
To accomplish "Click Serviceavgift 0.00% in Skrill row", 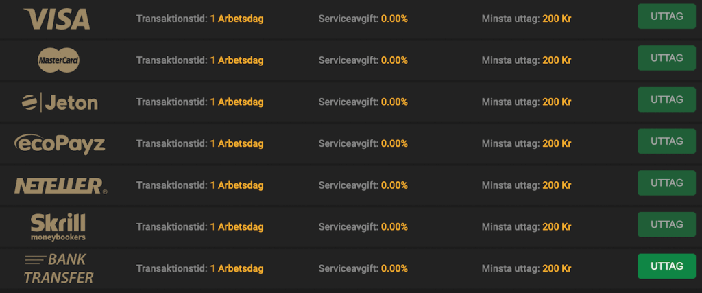I will click(363, 227).
